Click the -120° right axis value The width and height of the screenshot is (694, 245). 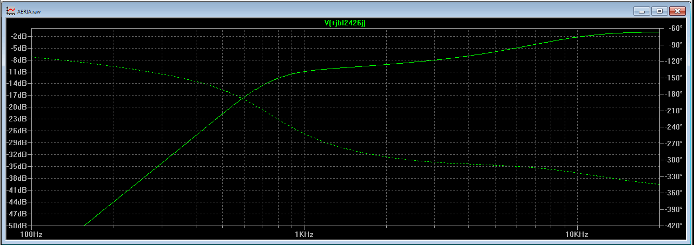675,61
